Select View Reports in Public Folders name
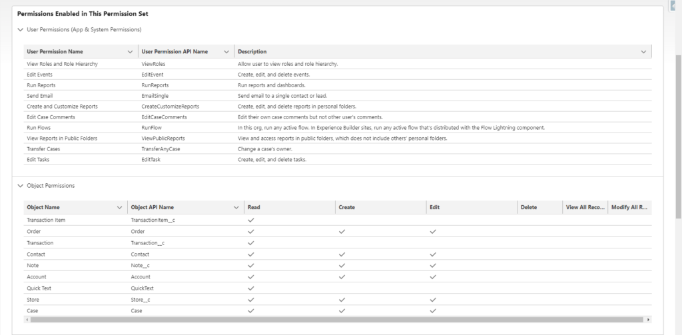This screenshot has height=335, width=682. coord(62,139)
